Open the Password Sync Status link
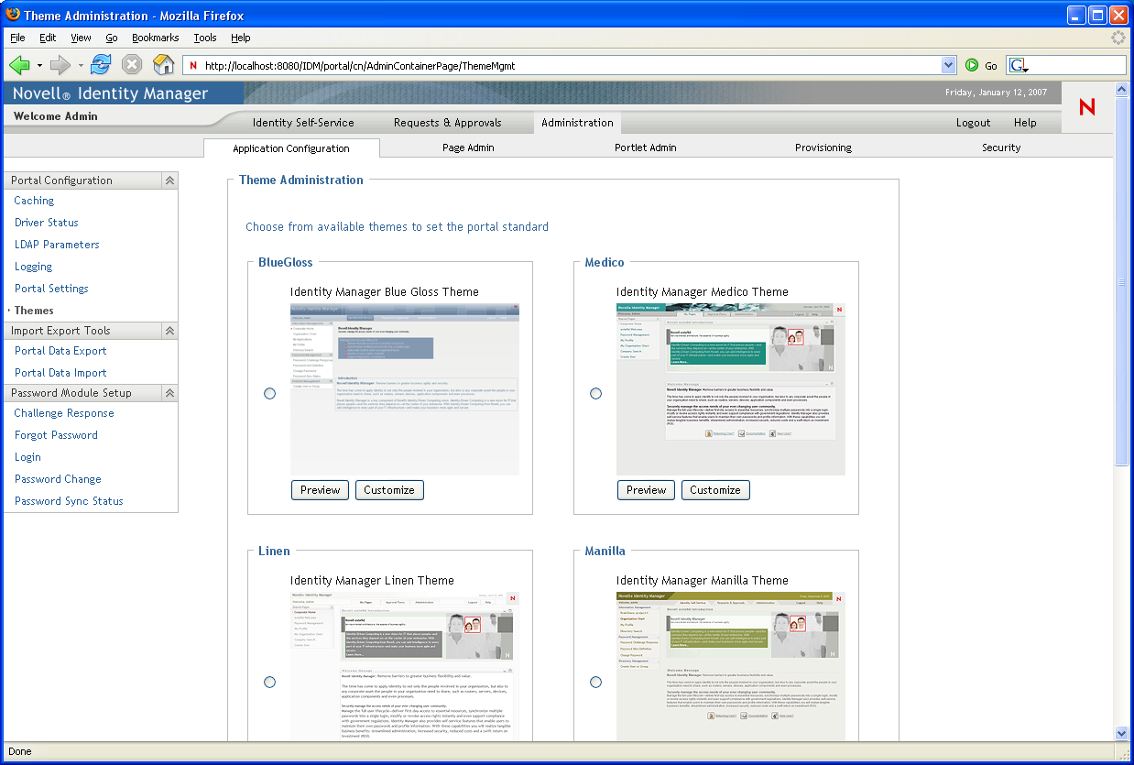This screenshot has width=1134, height=765. pyautogui.click(x=69, y=501)
